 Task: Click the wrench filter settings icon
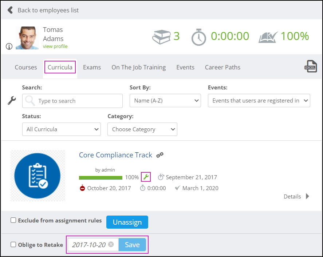pos(12,101)
